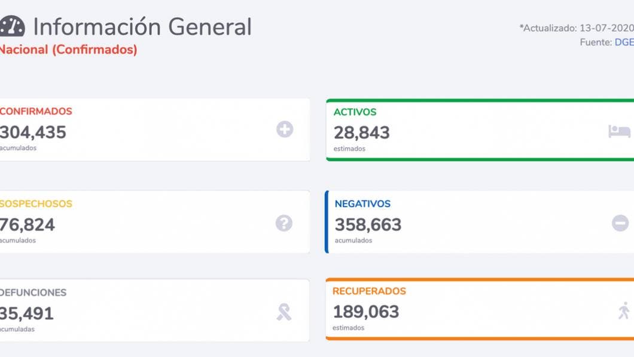
Task: Select the NEGATIVOS card label
Action: coord(362,204)
